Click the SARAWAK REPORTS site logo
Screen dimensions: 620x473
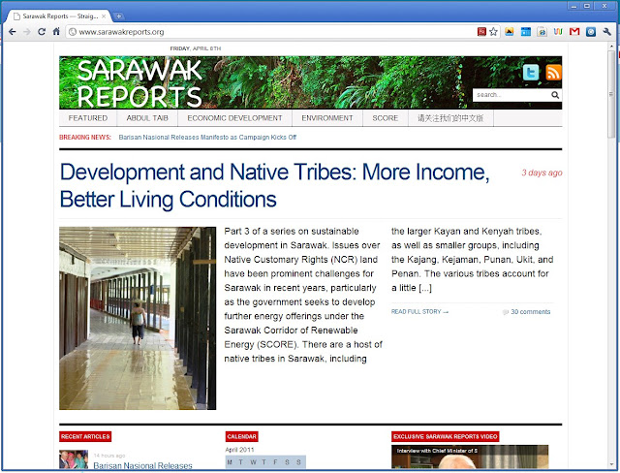tap(139, 83)
